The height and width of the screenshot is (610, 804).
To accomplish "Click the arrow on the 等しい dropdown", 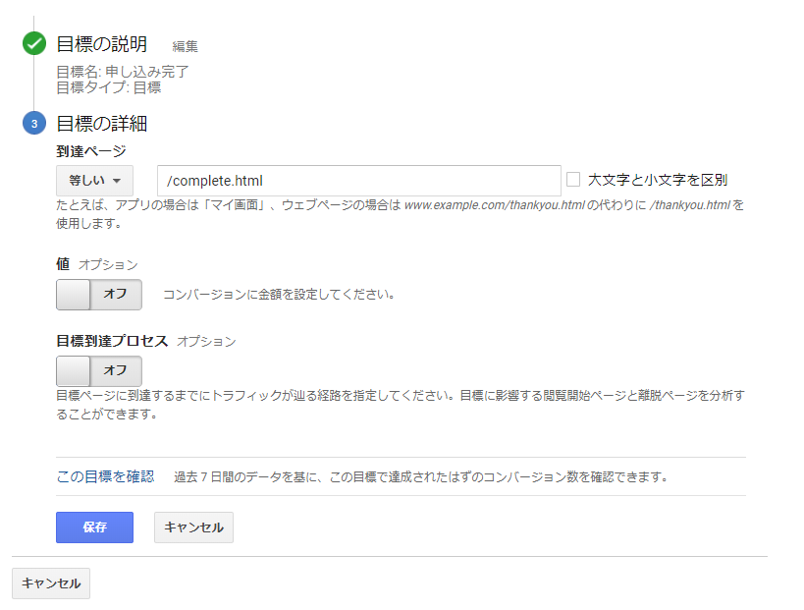I will coord(117,182).
